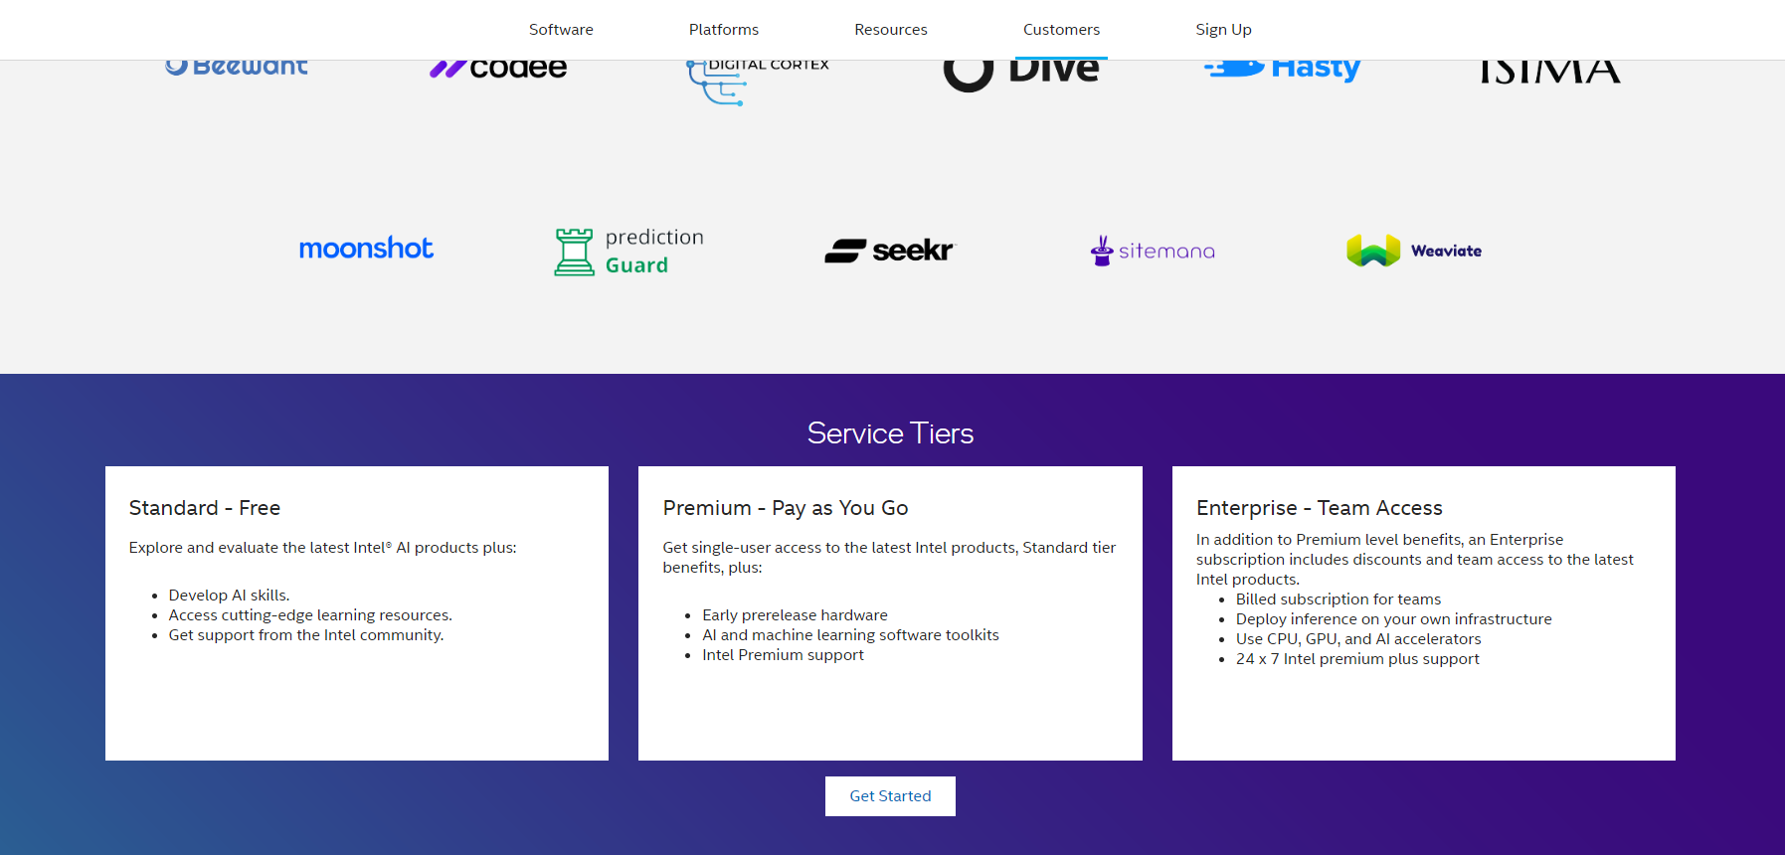The image size is (1785, 855).
Task: Click 'Deploy inference on your own infrastructure' bullet
Action: coord(1393,619)
